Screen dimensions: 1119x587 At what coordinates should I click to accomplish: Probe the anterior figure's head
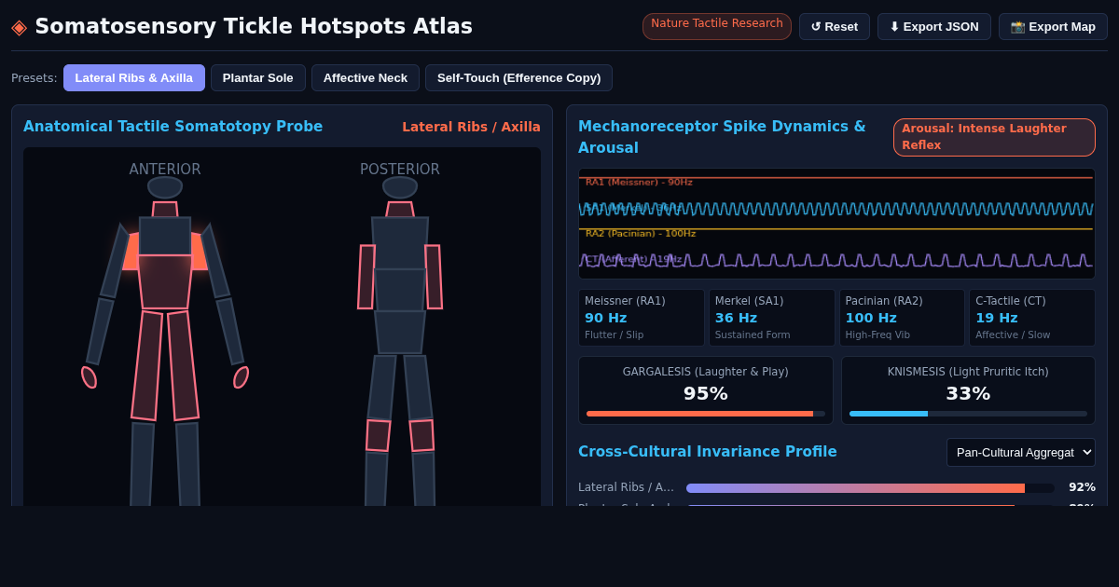tap(165, 187)
